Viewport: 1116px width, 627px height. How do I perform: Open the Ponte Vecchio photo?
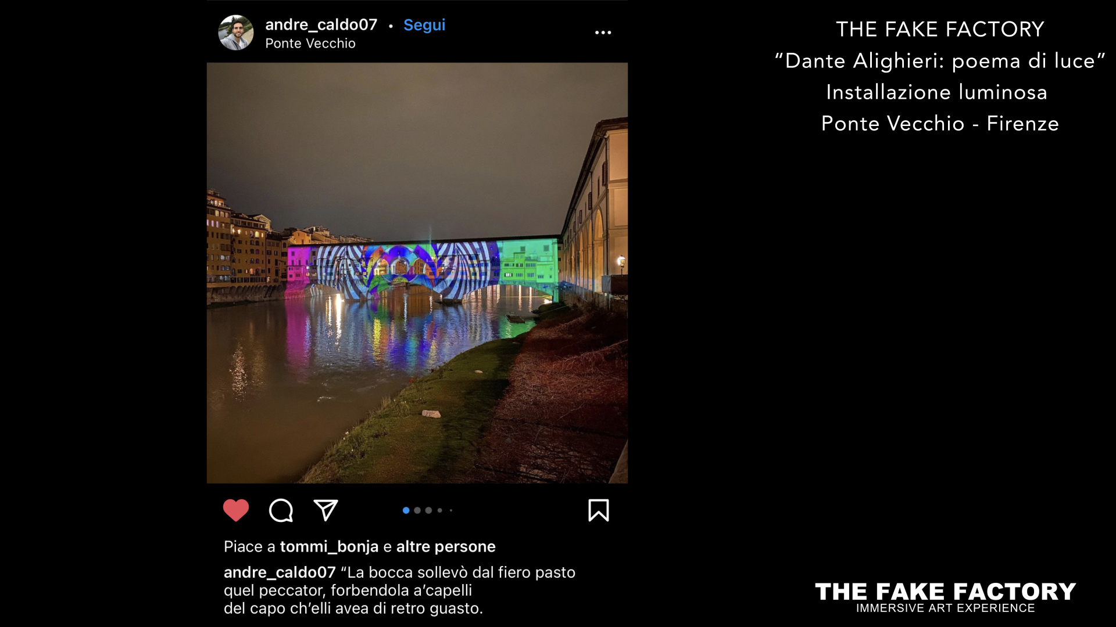click(417, 273)
